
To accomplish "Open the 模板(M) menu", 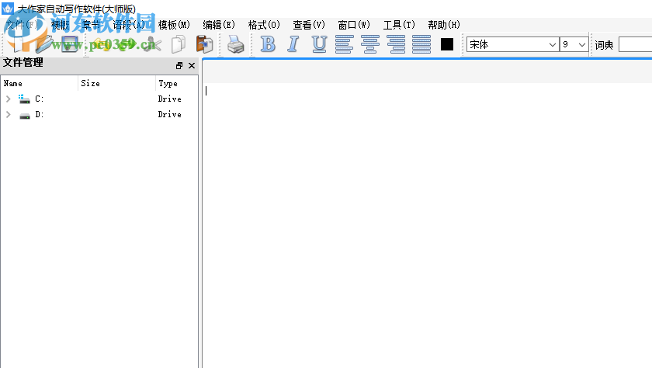I will (x=174, y=25).
